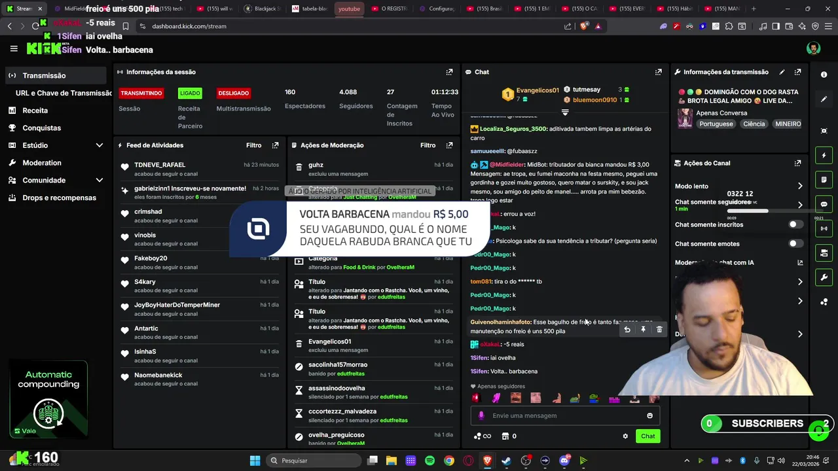Screen dimensions: 838x471
Task: Click the TDNEVE_RAFAEL follow entry
Action: [200, 169]
